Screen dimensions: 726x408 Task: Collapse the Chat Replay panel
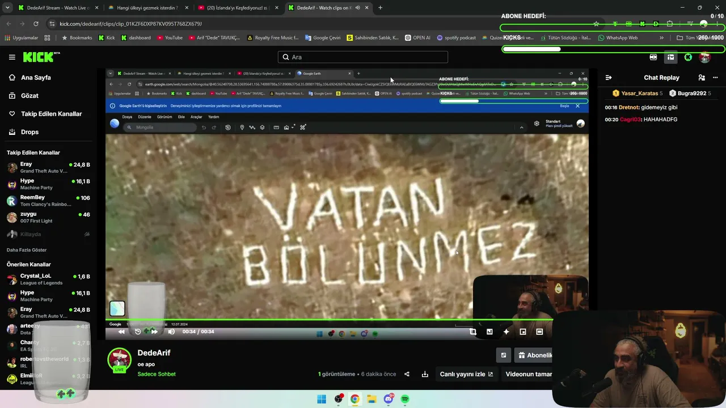pyautogui.click(x=609, y=78)
